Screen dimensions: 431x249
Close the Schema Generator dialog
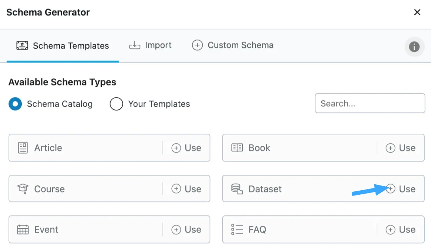[417, 12]
